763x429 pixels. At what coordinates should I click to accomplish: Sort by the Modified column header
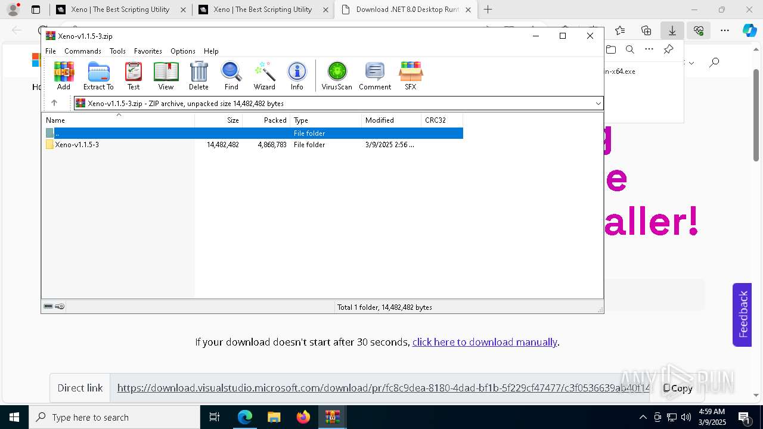(392, 120)
